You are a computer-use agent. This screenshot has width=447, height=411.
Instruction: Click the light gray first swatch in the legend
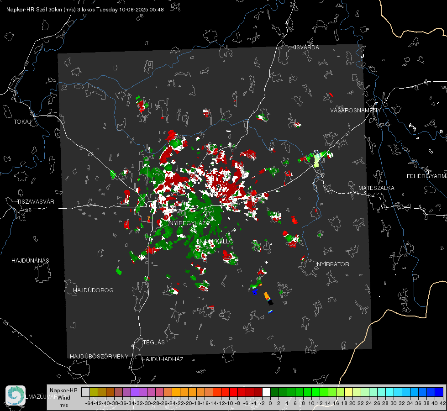tap(85, 392)
